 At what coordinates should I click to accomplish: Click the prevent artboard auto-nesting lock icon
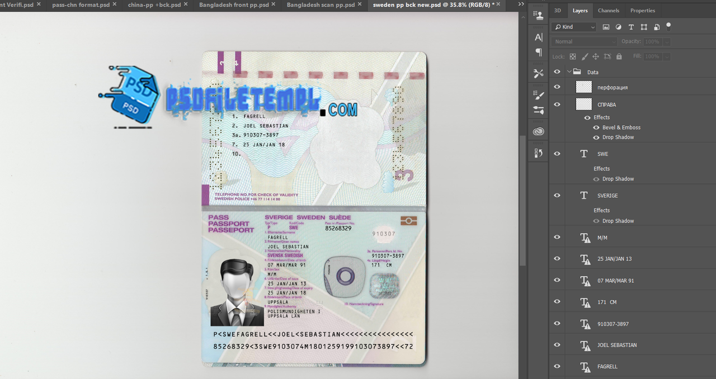(x=607, y=56)
